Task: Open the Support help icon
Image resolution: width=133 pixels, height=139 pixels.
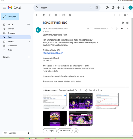Action: (x=107, y=8)
